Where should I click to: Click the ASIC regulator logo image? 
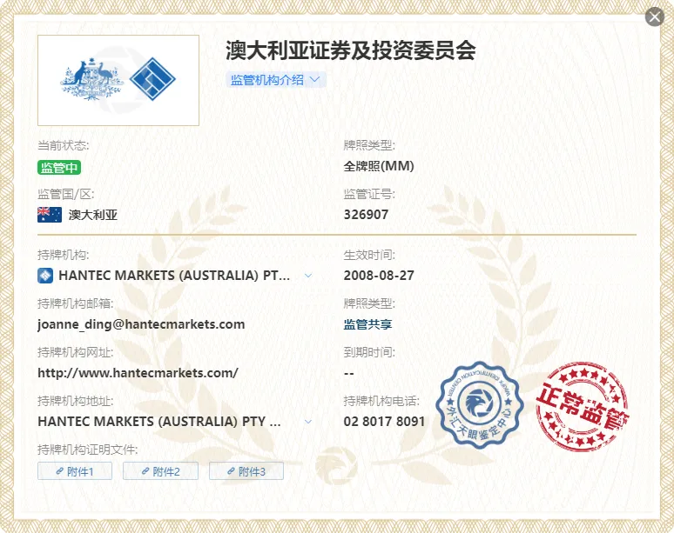(x=118, y=80)
